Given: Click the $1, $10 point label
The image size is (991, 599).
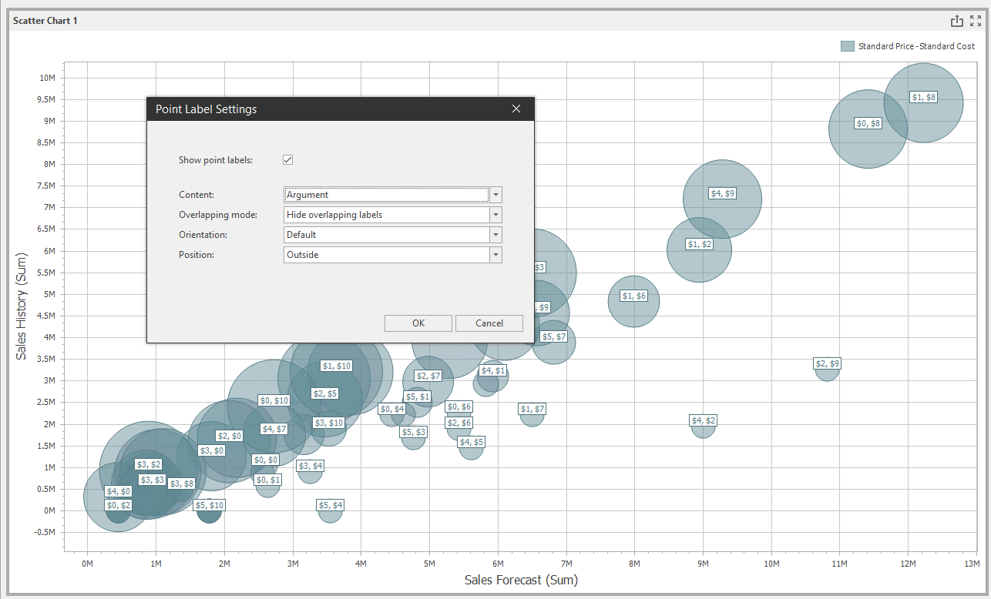Looking at the screenshot, I should 337,366.
